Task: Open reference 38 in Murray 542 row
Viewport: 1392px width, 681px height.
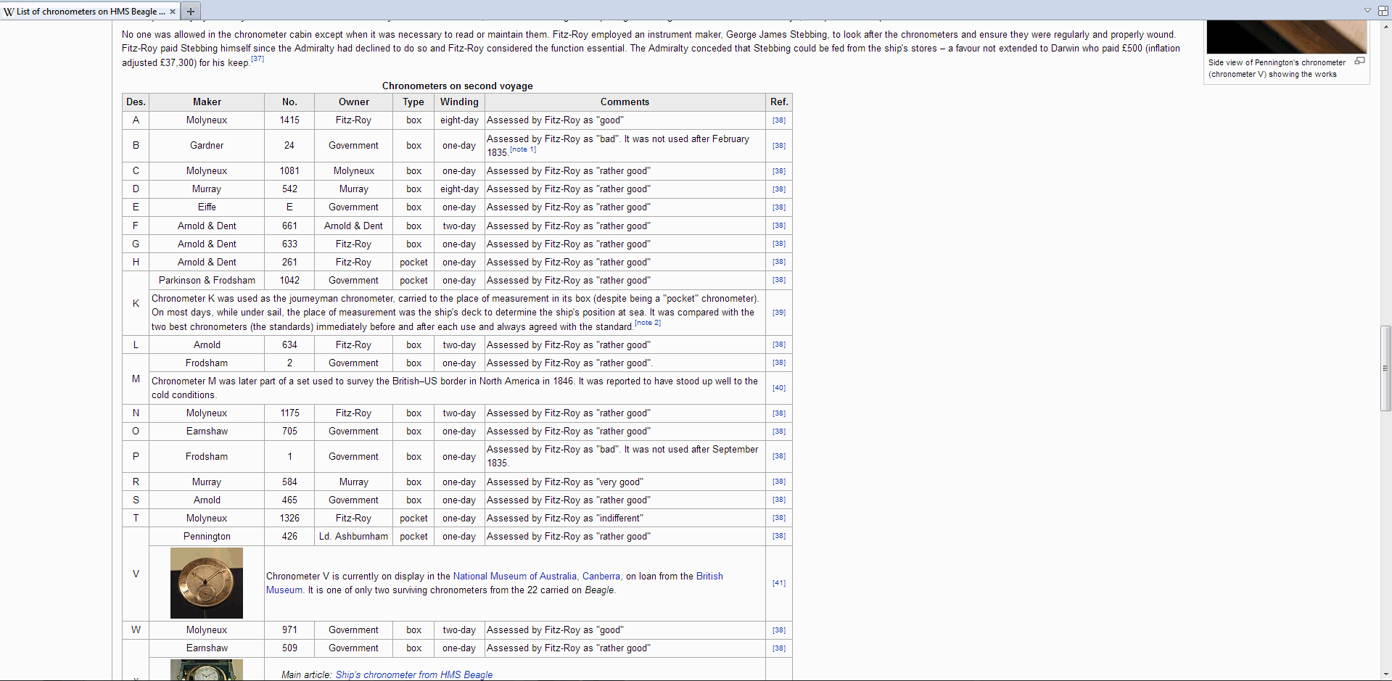Action: (779, 189)
